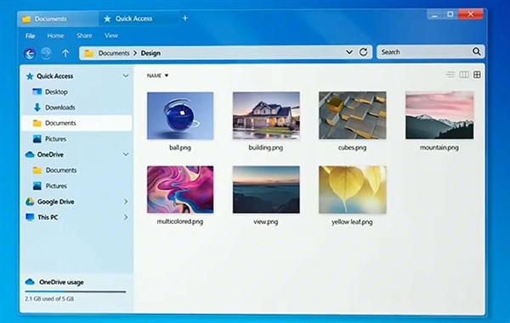Click the OneDrive cloud icon in sidebar

coord(30,154)
